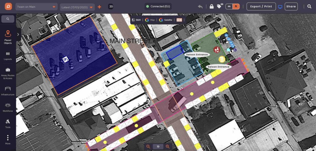Viewport: 316px width, 151px height.
Task: Switch units to feet
Action: [236, 6]
